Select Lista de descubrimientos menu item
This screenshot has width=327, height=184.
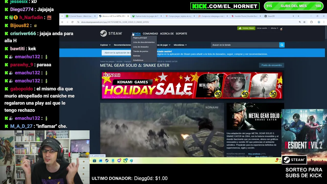(144, 42)
